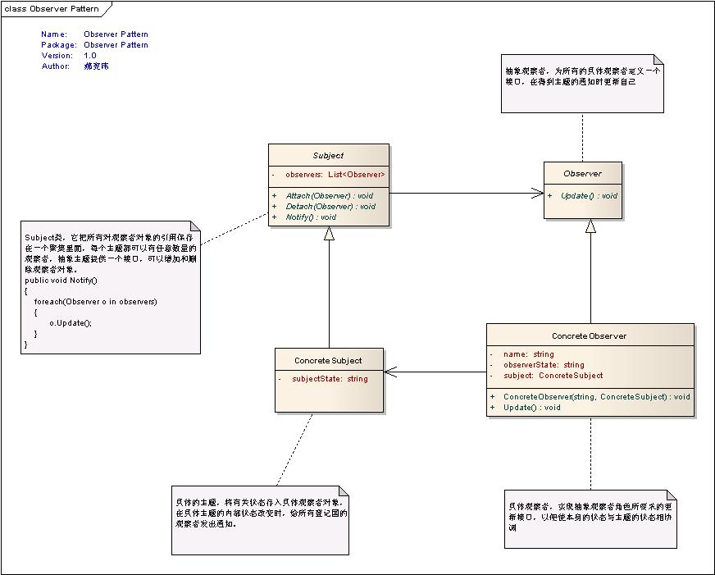
Task: Click the Version 1.0 label
Action: click(90, 55)
